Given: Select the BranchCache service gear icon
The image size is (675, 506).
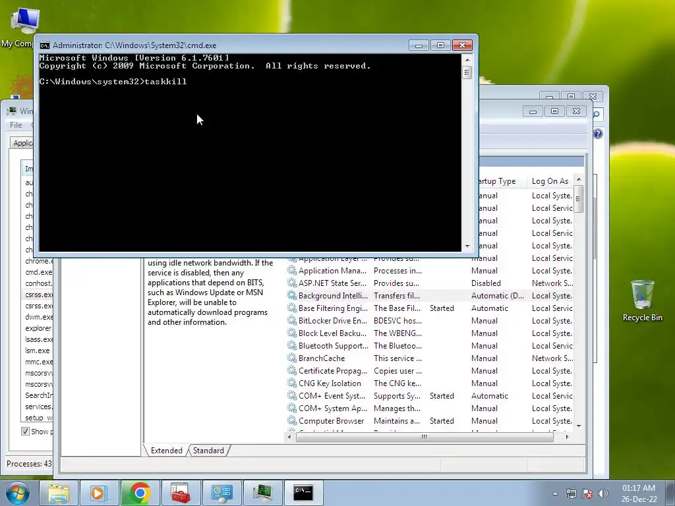Looking at the screenshot, I should [292, 358].
